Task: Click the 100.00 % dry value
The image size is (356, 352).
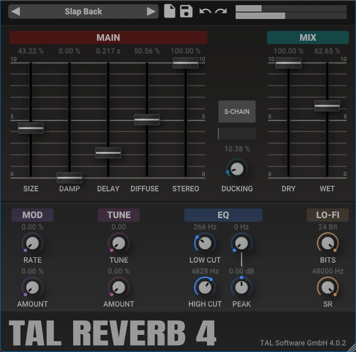Action: click(288, 51)
